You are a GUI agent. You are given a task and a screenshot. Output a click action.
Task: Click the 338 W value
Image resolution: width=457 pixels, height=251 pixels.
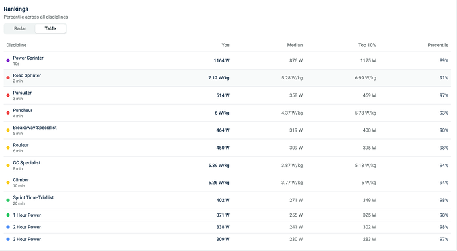223,227
